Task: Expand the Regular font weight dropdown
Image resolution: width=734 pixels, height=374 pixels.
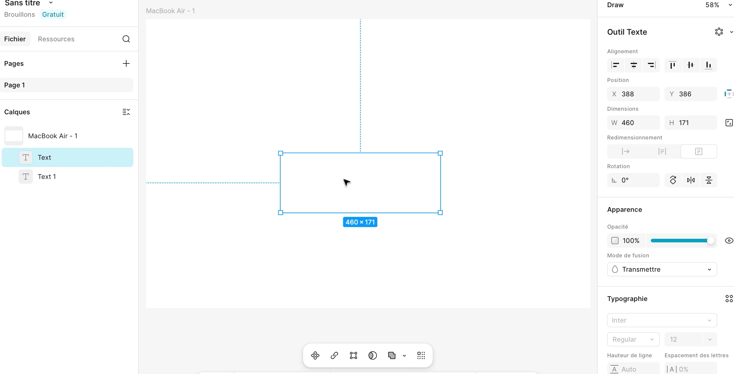Action: point(633,339)
